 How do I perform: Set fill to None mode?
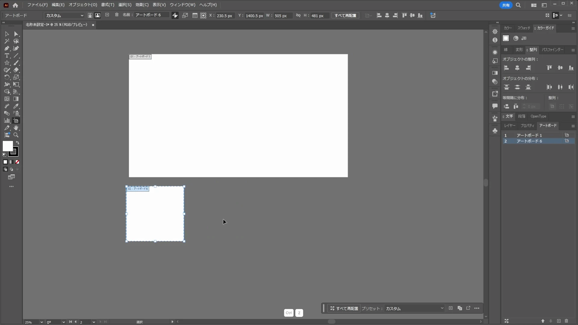click(x=17, y=162)
